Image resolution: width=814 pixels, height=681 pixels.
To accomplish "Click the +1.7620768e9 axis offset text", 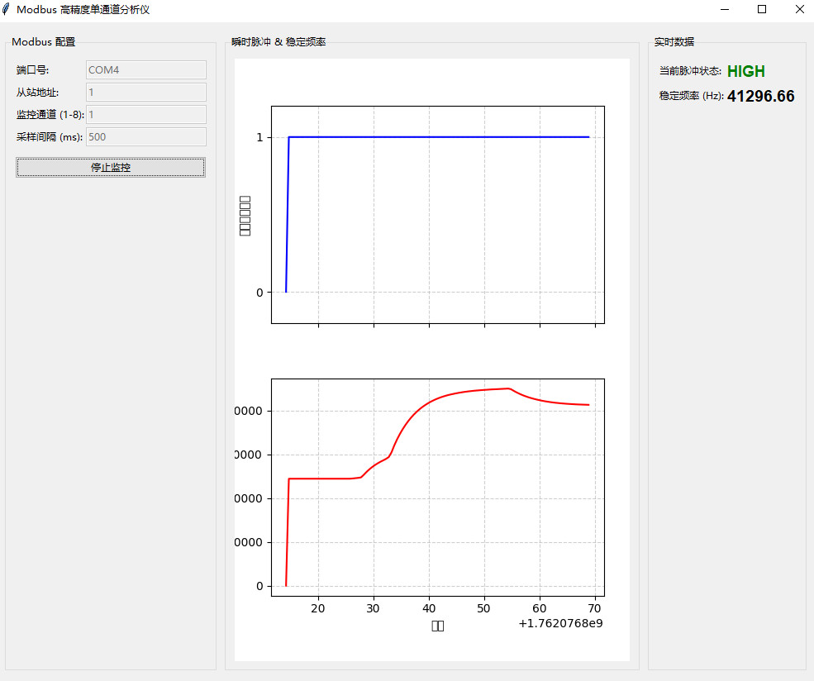I will 560,623.
